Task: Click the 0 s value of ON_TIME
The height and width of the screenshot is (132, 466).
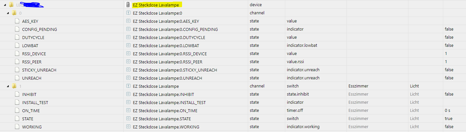Action: (447, 111)
